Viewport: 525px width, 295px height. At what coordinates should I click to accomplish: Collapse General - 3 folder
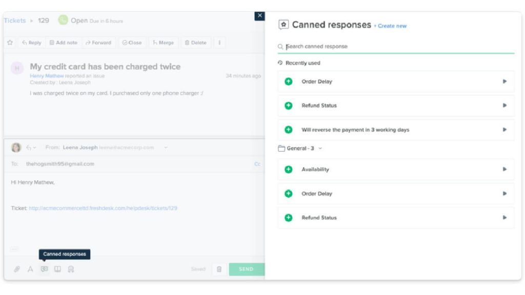click(x=320, y=148)
